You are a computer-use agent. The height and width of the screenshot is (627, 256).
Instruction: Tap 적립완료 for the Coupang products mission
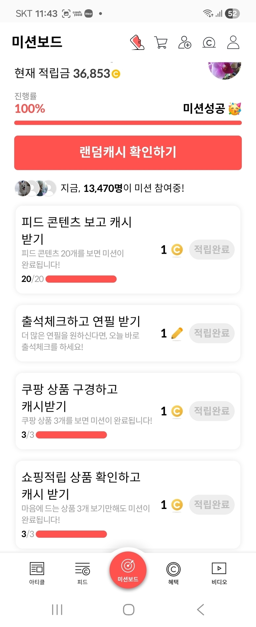pos(212,411)
